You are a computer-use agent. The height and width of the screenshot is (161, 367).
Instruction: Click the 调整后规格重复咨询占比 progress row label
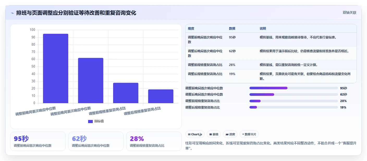203,107
